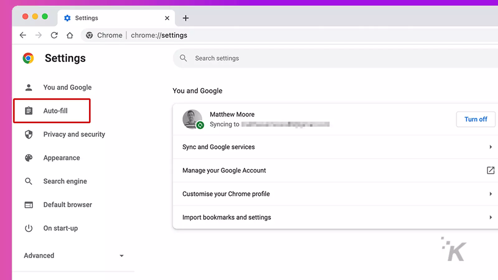Click Matthew Moore's profile picture
This screenshot has height=280, width=498.
tap(192, 119)
